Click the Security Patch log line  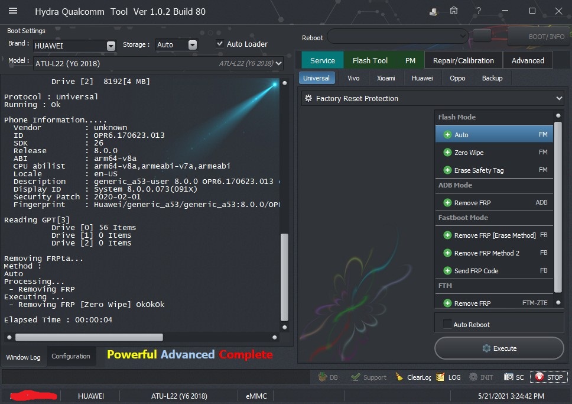point(77,196)
